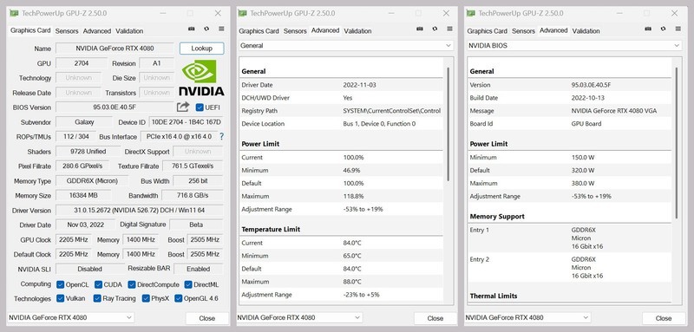Close left GPU-Z window with X
694x332 pixels.
pos(218,13)
